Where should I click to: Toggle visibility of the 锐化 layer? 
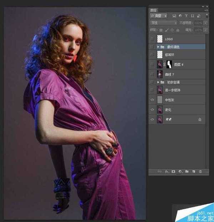coord(152,110)
